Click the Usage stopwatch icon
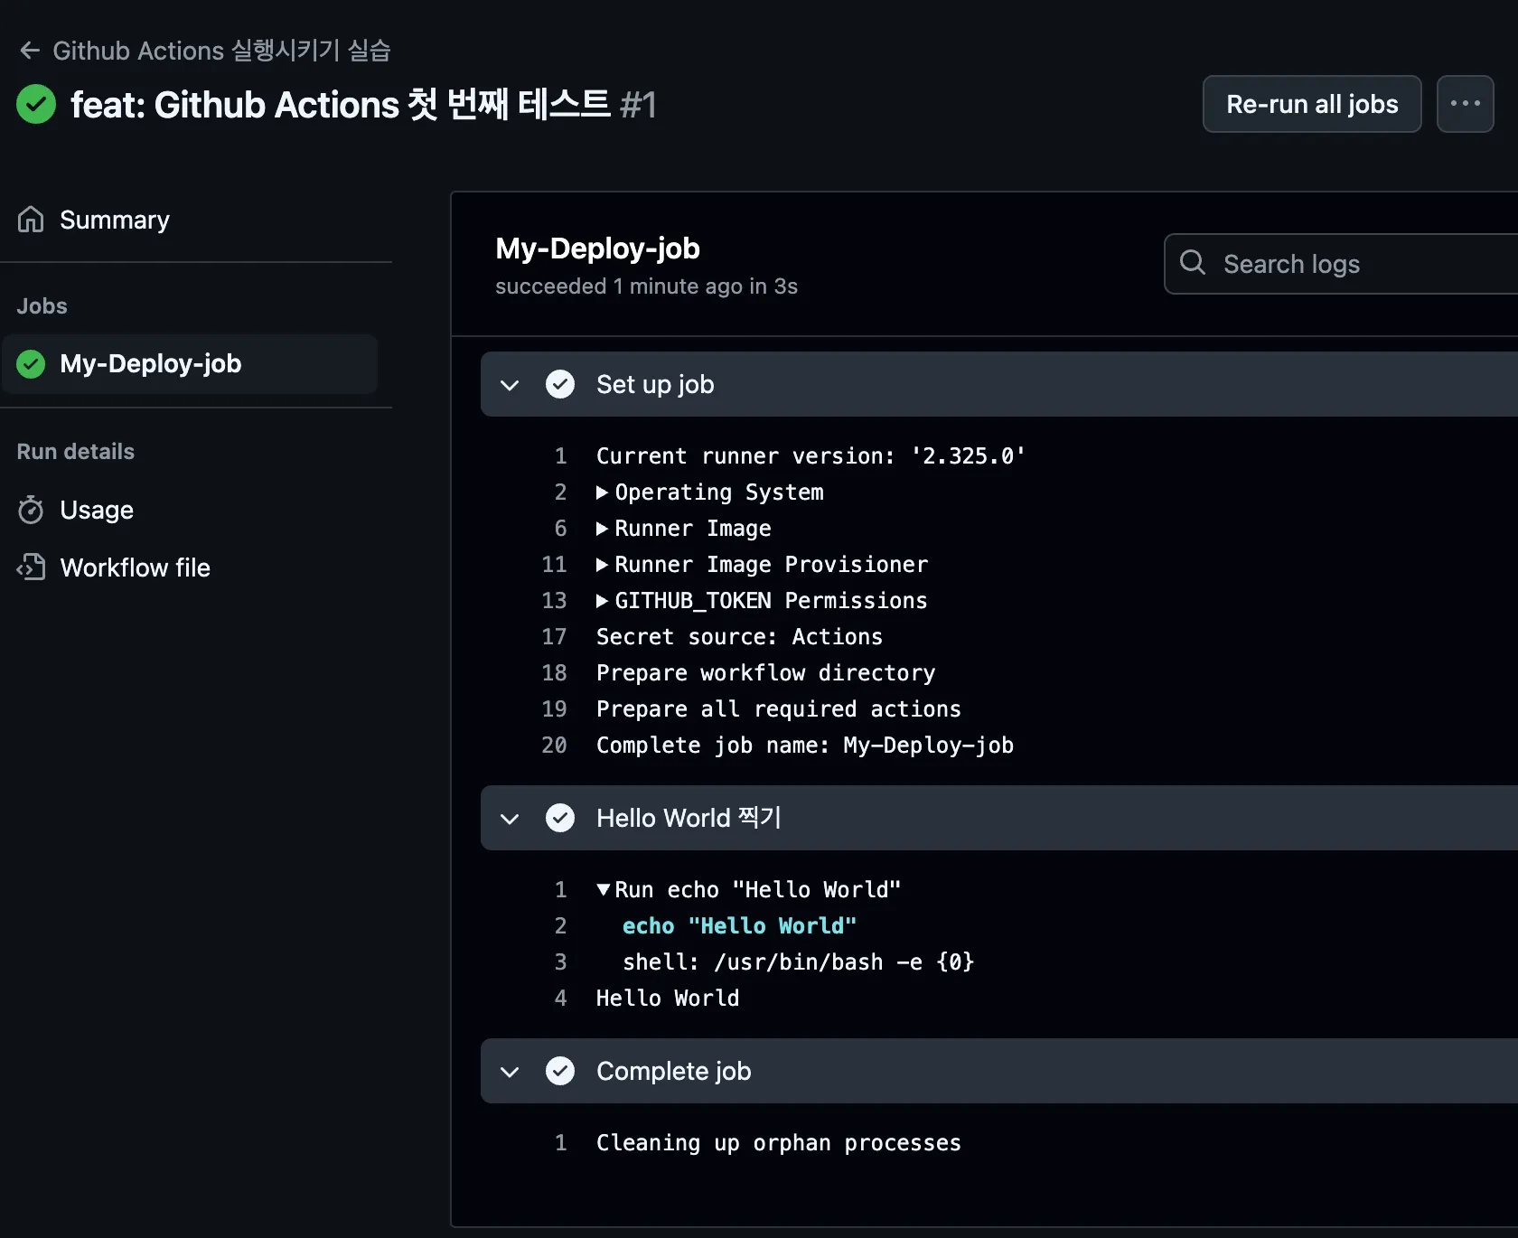Viewport: 1518px width, 1238px height. point(31,510)
